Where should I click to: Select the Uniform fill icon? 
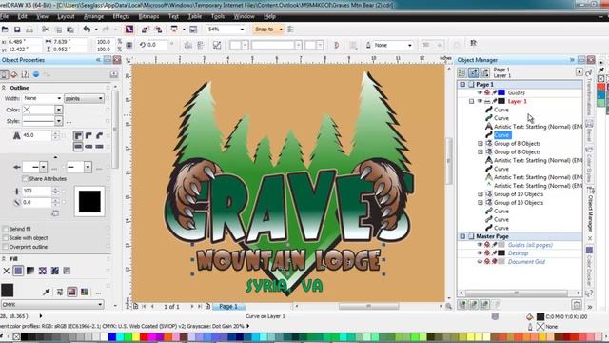pyautogui.click(x=18, y=271)
